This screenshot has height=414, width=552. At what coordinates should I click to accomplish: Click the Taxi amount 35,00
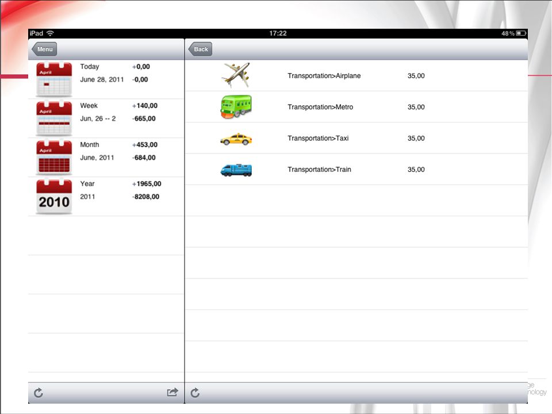[x=416, y=139]
